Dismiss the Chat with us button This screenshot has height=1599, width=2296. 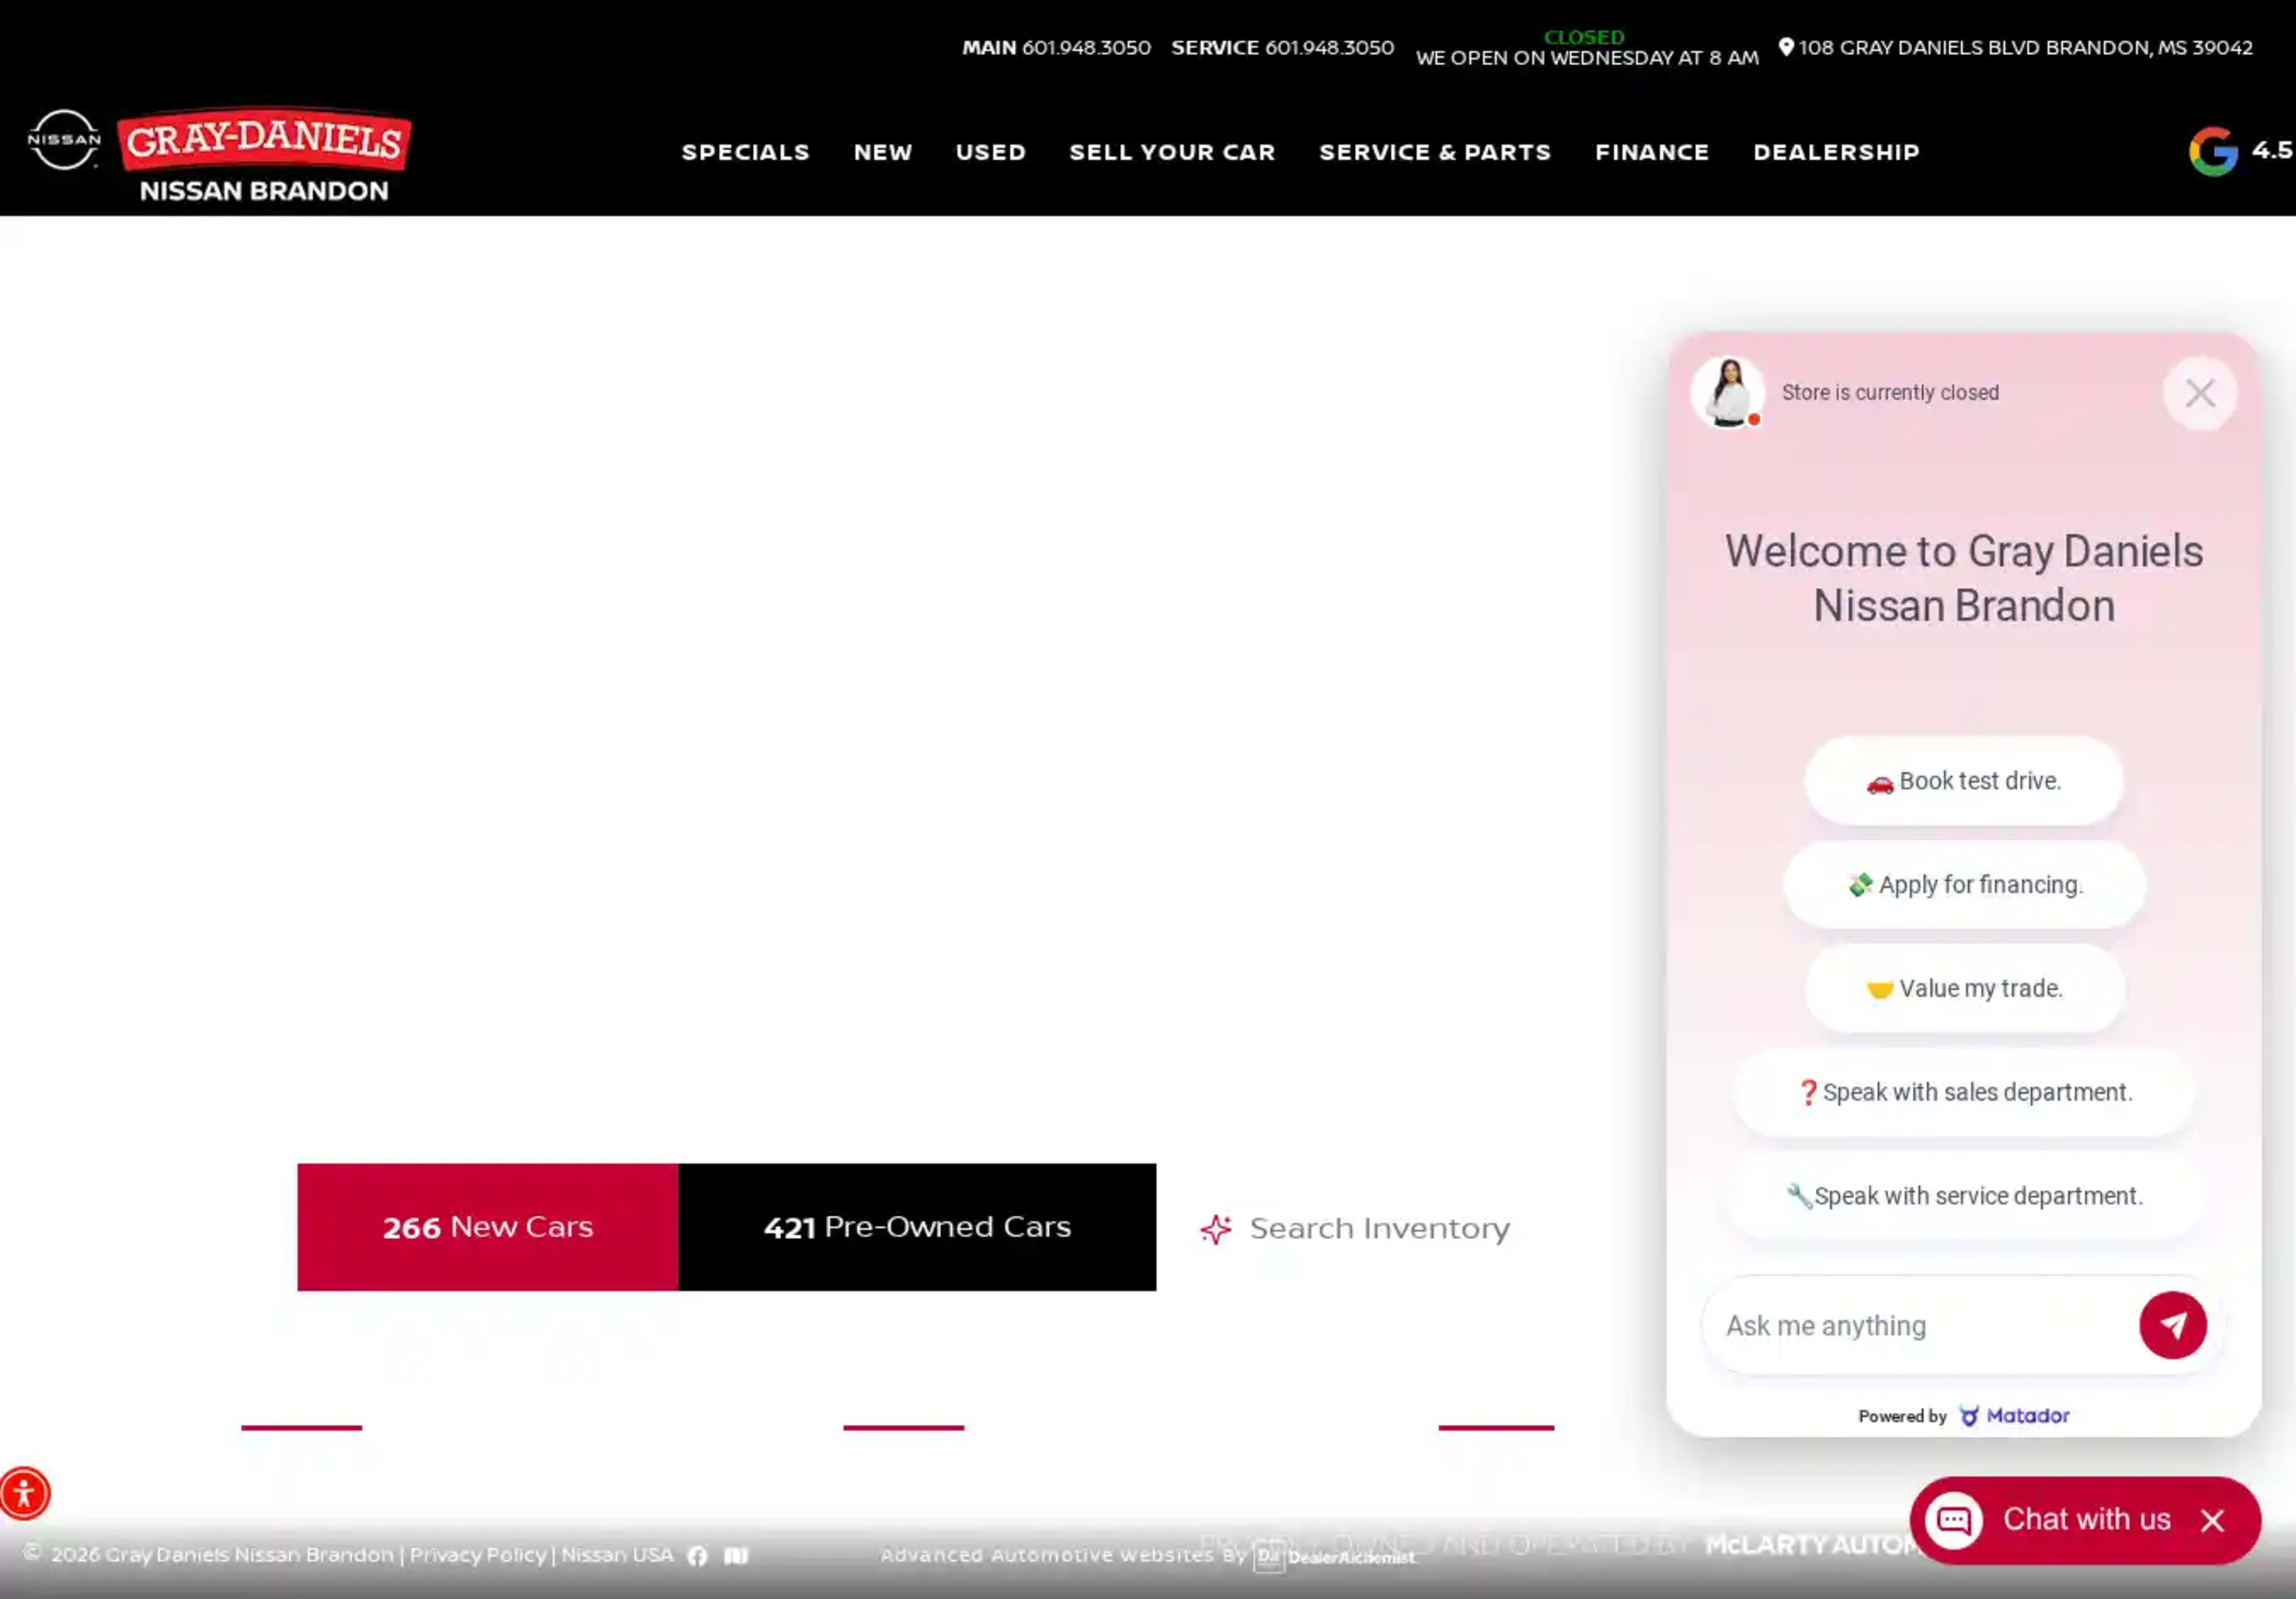2212,1521
